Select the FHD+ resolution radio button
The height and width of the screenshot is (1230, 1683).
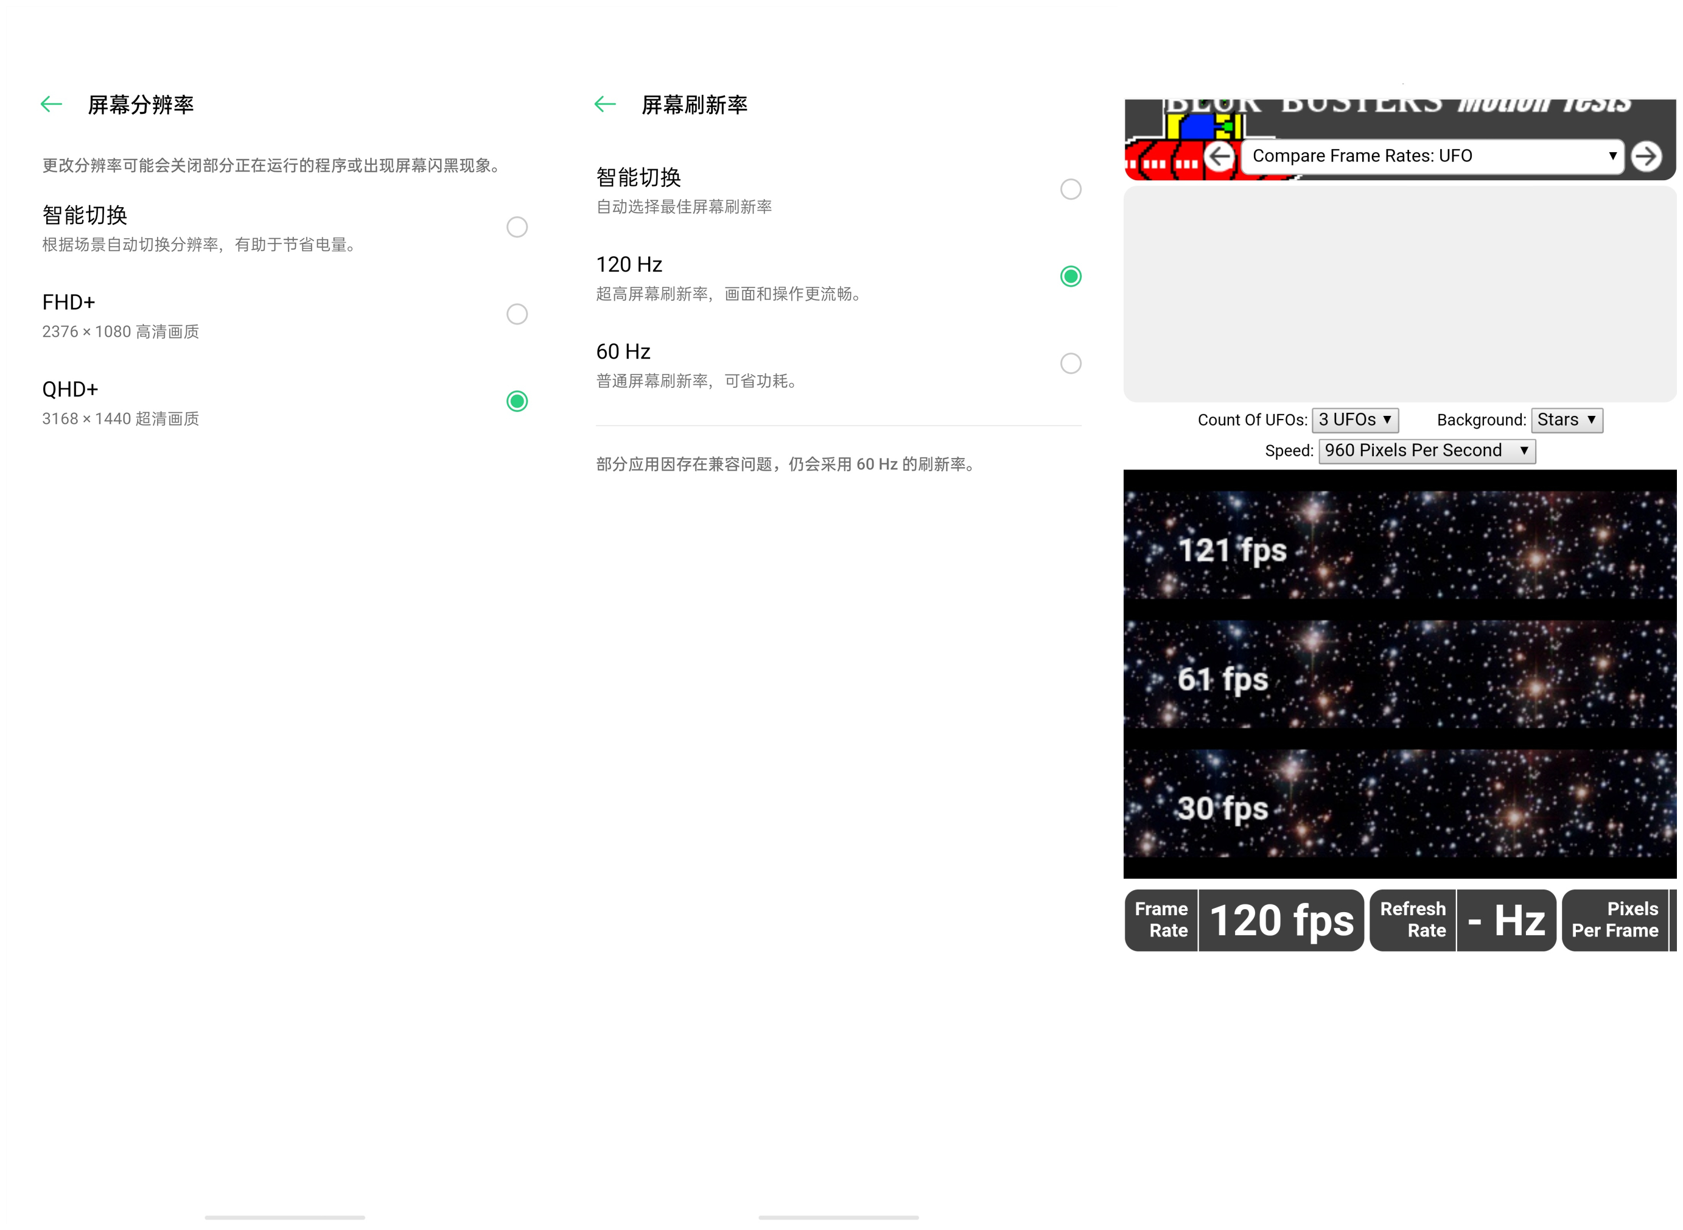517,314
